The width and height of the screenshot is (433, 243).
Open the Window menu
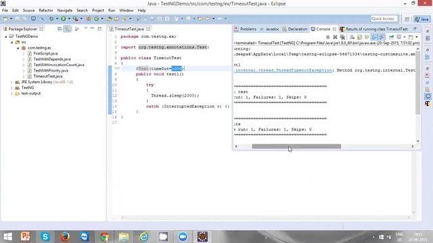pos(127,11)
